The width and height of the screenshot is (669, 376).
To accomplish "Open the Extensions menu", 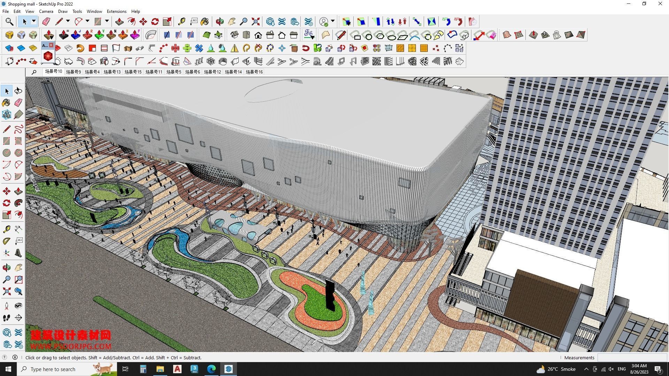I will coord(116,11).
